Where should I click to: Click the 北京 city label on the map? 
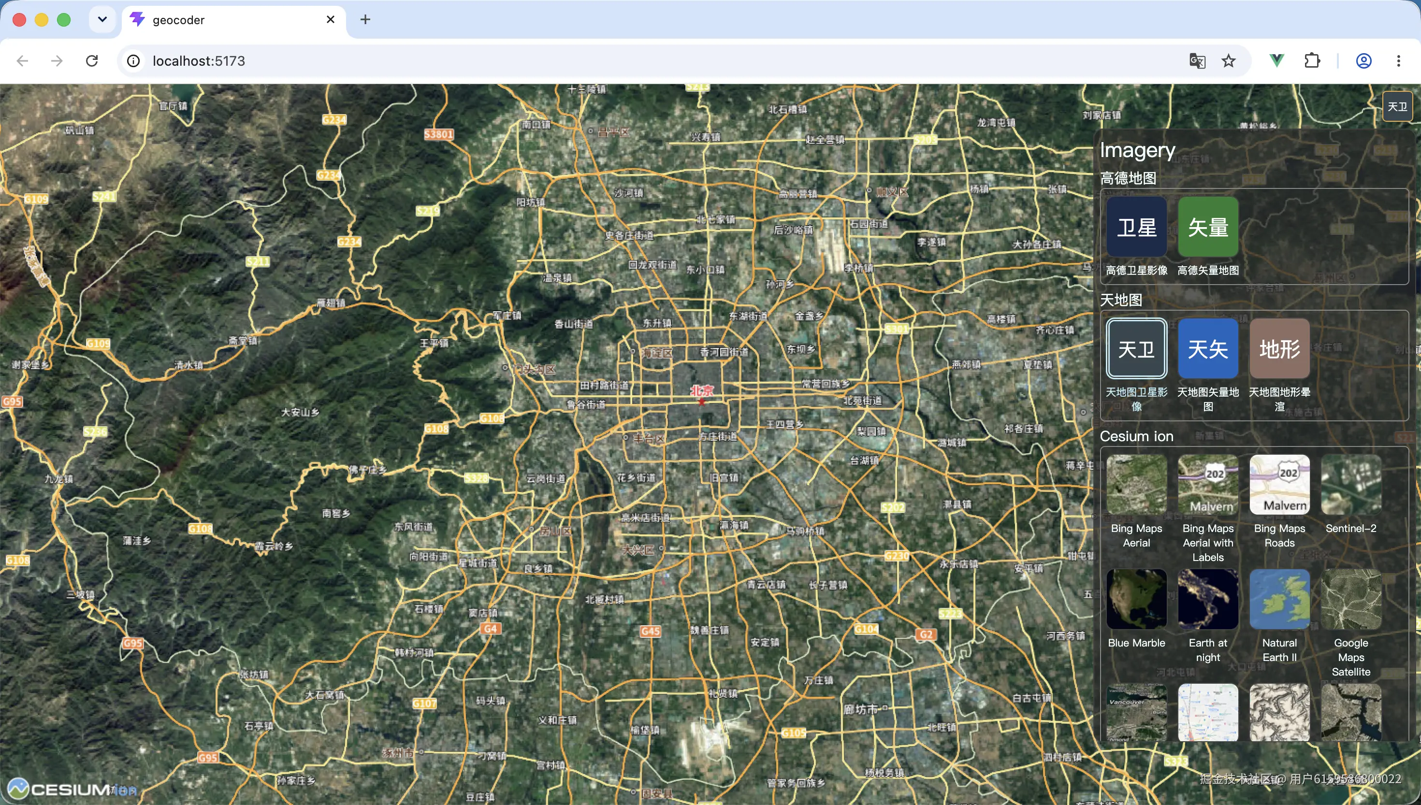click(x=702, y=390)
